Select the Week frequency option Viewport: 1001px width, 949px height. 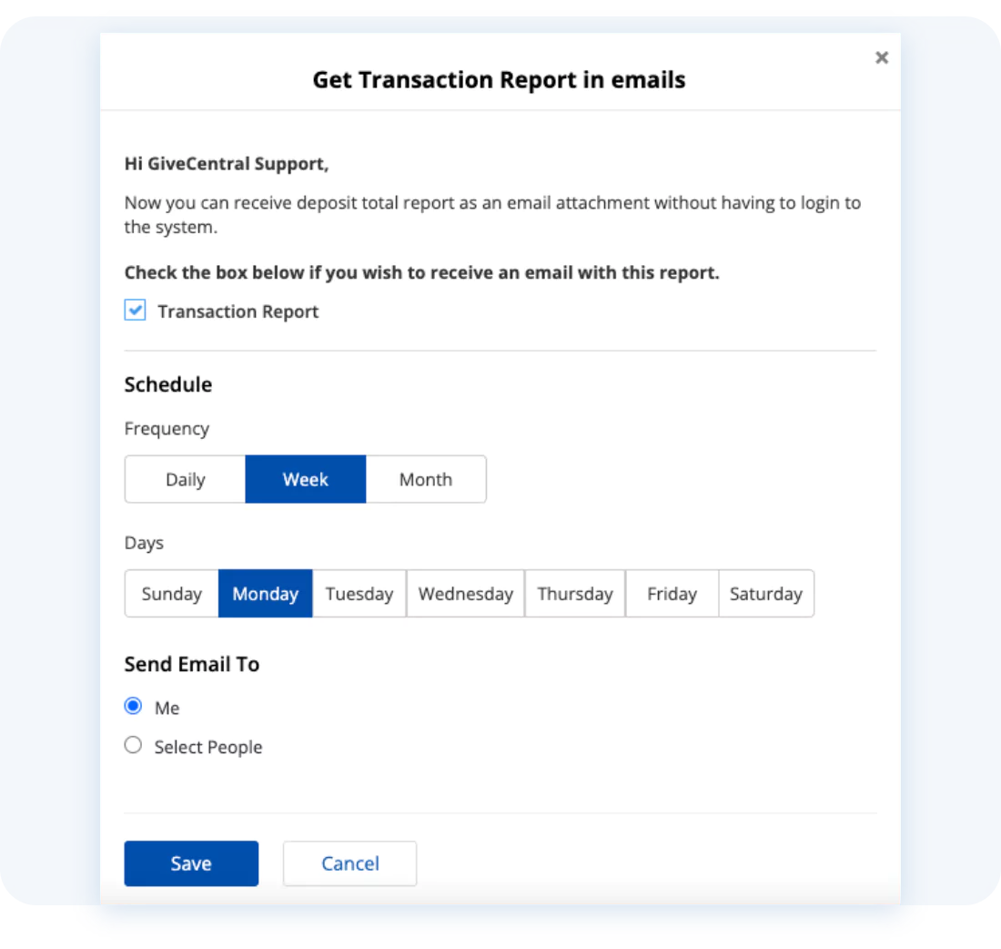[x=305, y=479]
